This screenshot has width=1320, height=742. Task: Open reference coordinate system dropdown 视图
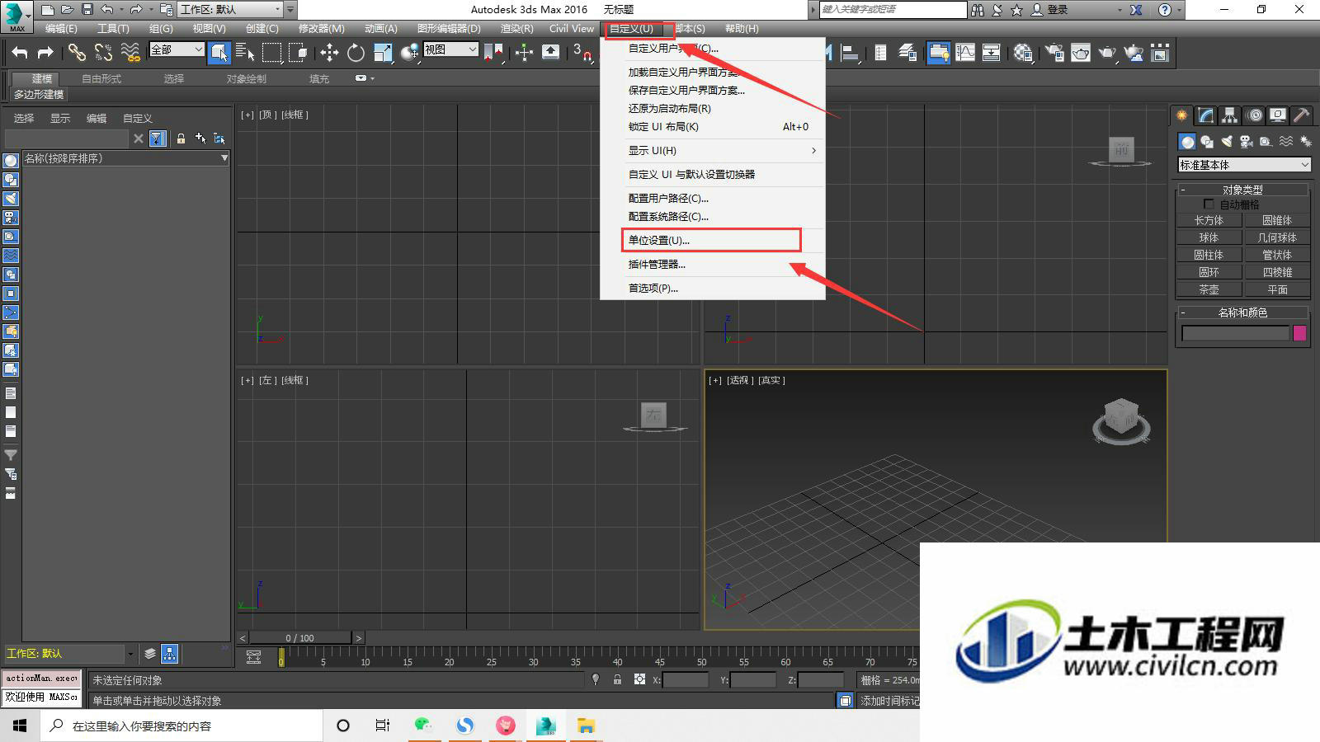pos(450,49)
